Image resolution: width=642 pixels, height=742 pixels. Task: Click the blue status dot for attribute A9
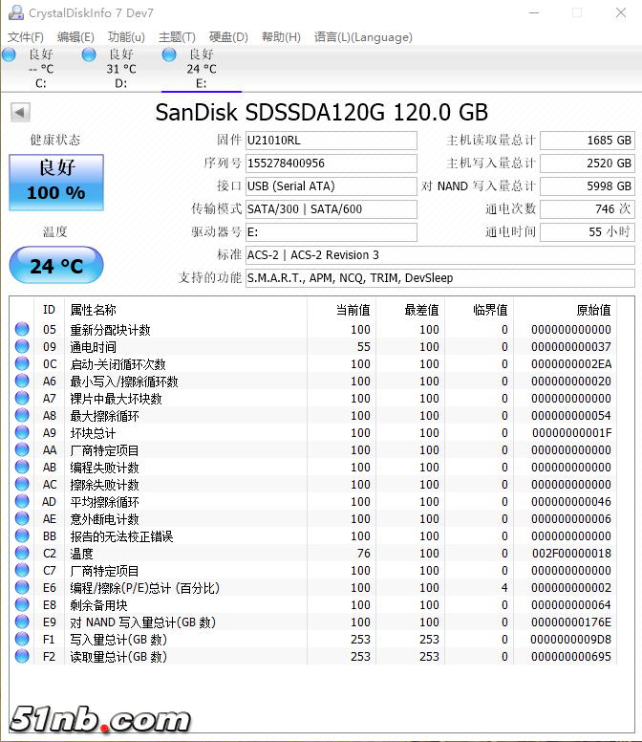22,432
